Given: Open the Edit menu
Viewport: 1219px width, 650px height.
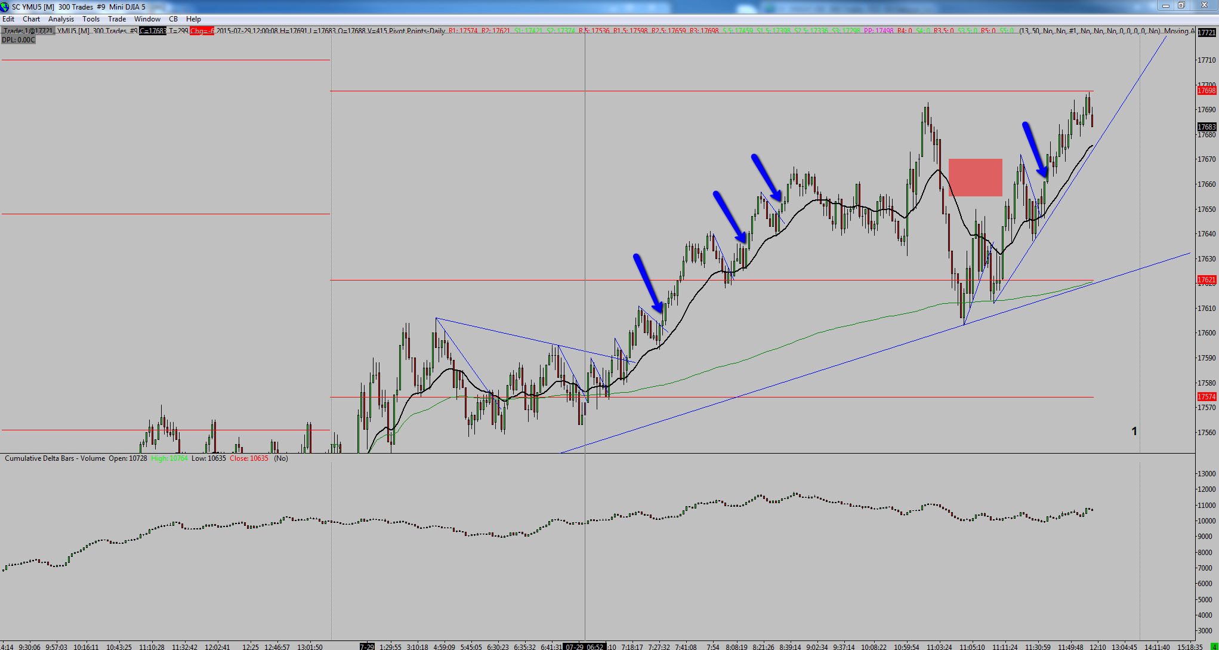Looking at the screenshot, I should (x=8, y=19).
